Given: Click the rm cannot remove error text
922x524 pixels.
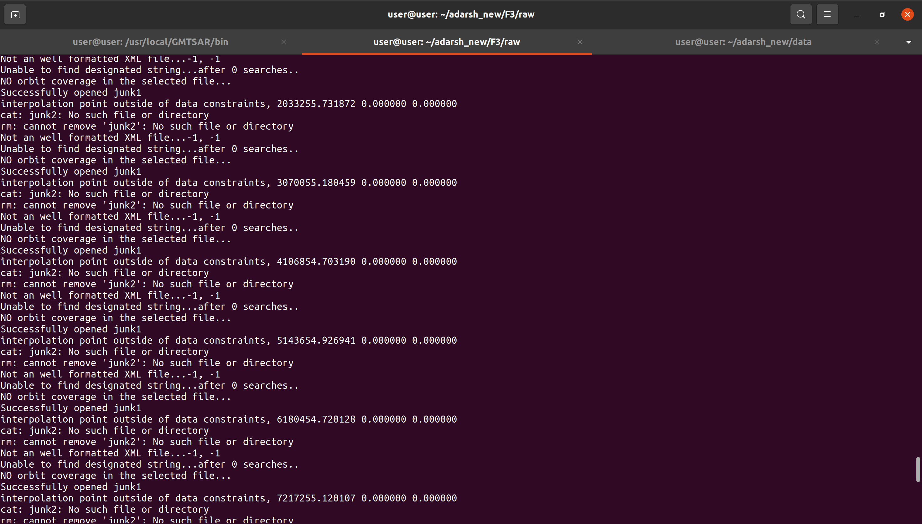Looking at the screenshot, I should (x=147, y=205).
